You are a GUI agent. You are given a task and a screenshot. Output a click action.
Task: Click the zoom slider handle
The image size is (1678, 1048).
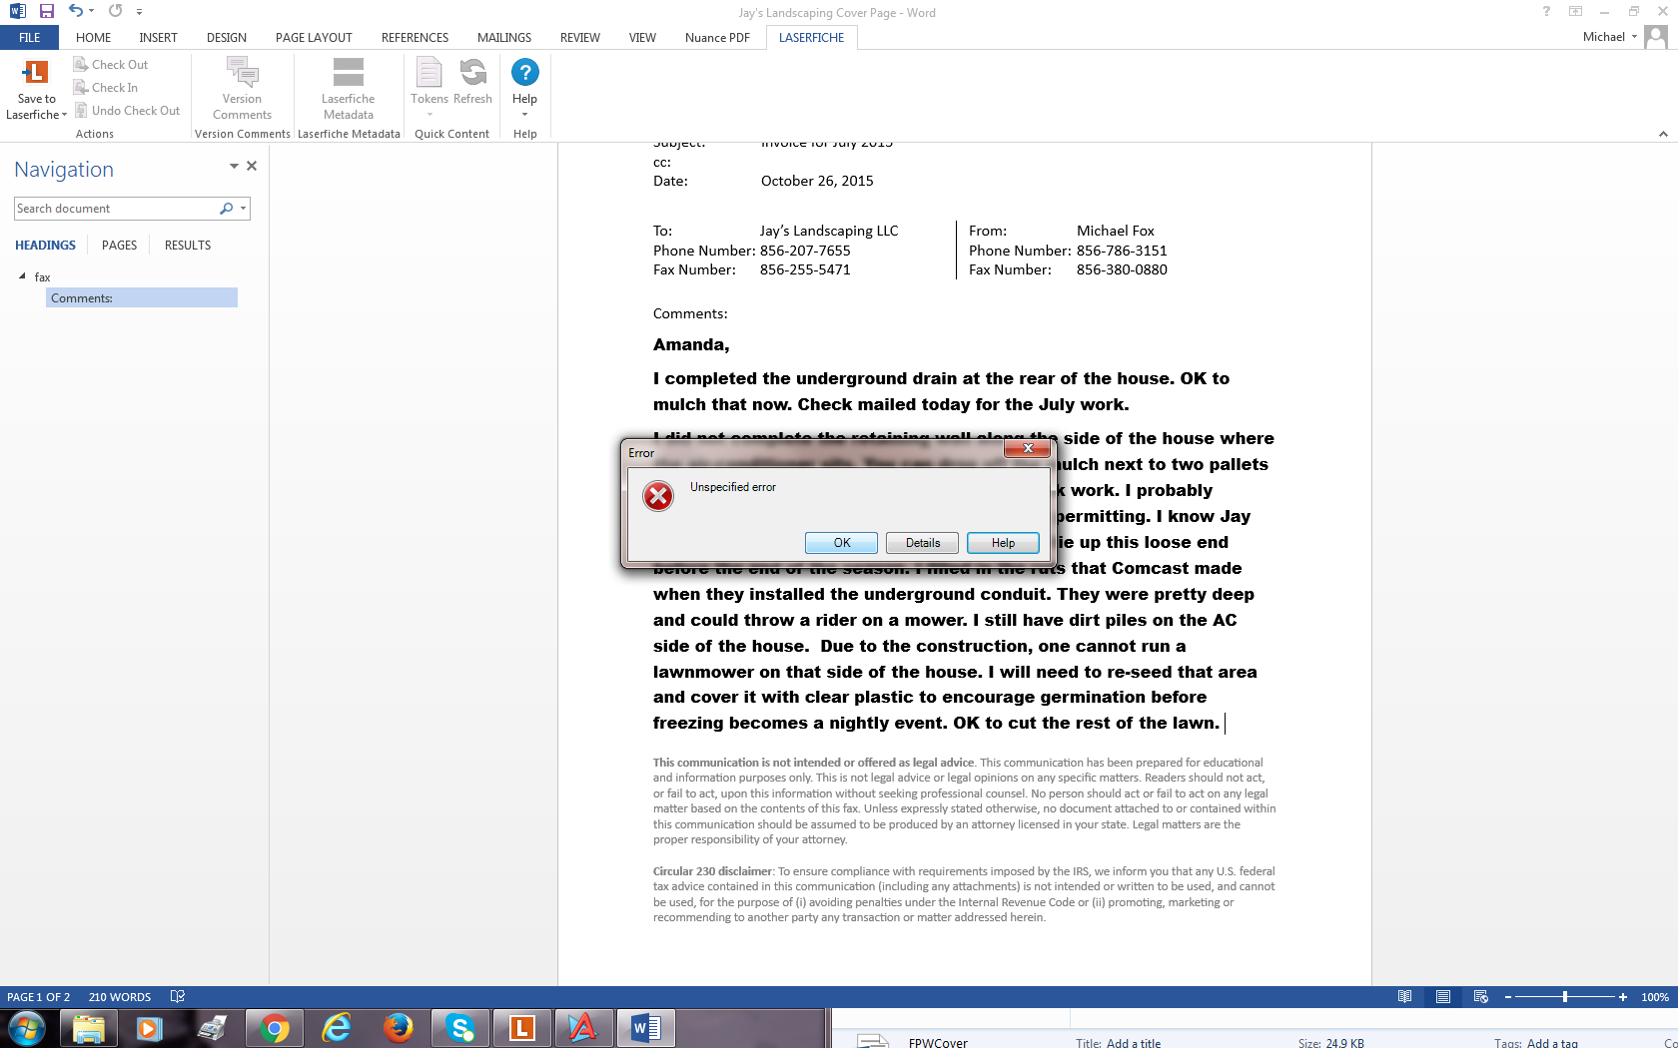click(1565, 997)
